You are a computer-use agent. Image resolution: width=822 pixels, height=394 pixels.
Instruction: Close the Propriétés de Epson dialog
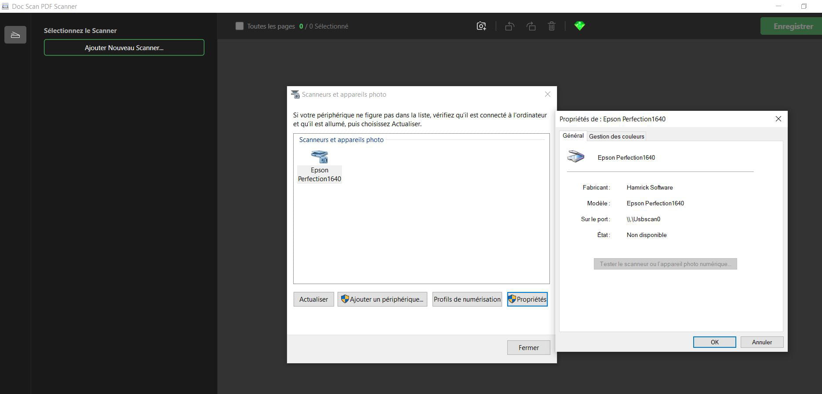778,119
